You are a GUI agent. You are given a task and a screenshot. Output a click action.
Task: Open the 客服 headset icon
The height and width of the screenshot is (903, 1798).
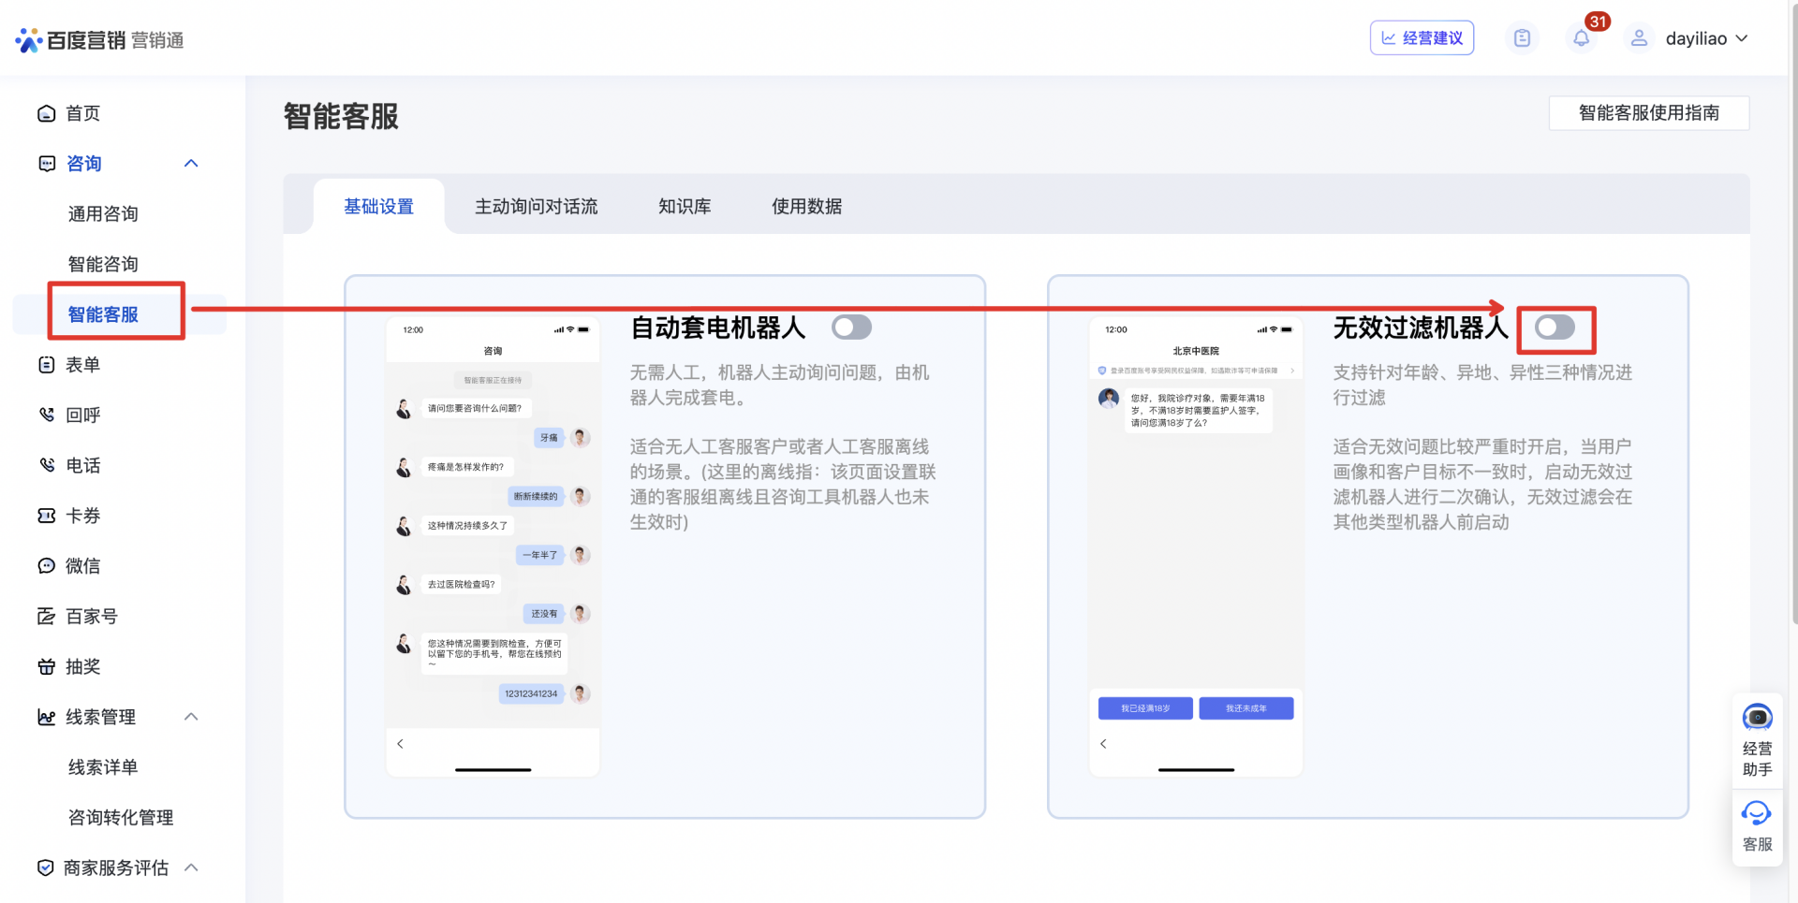click(1757, 813)
